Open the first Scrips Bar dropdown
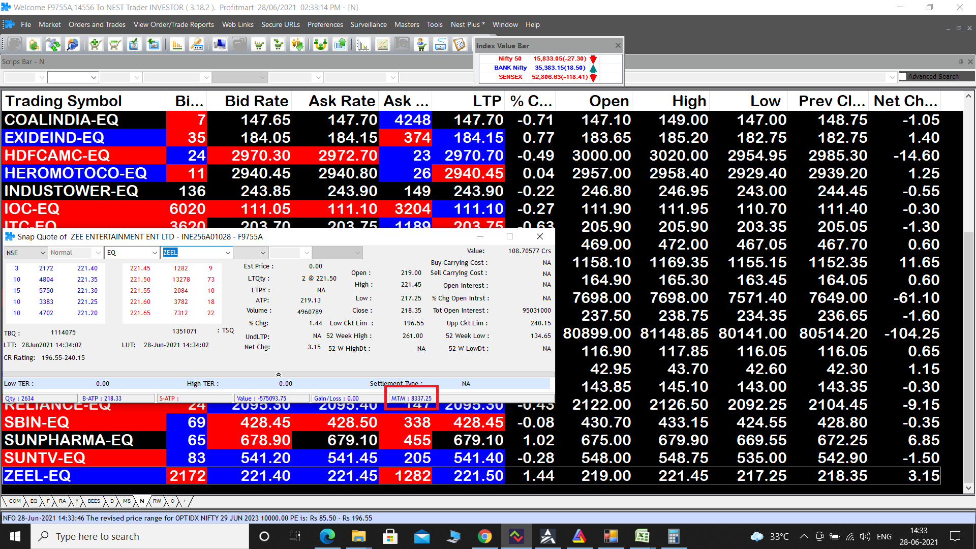Viewport: 976px width, 549px height. [24, 77]
